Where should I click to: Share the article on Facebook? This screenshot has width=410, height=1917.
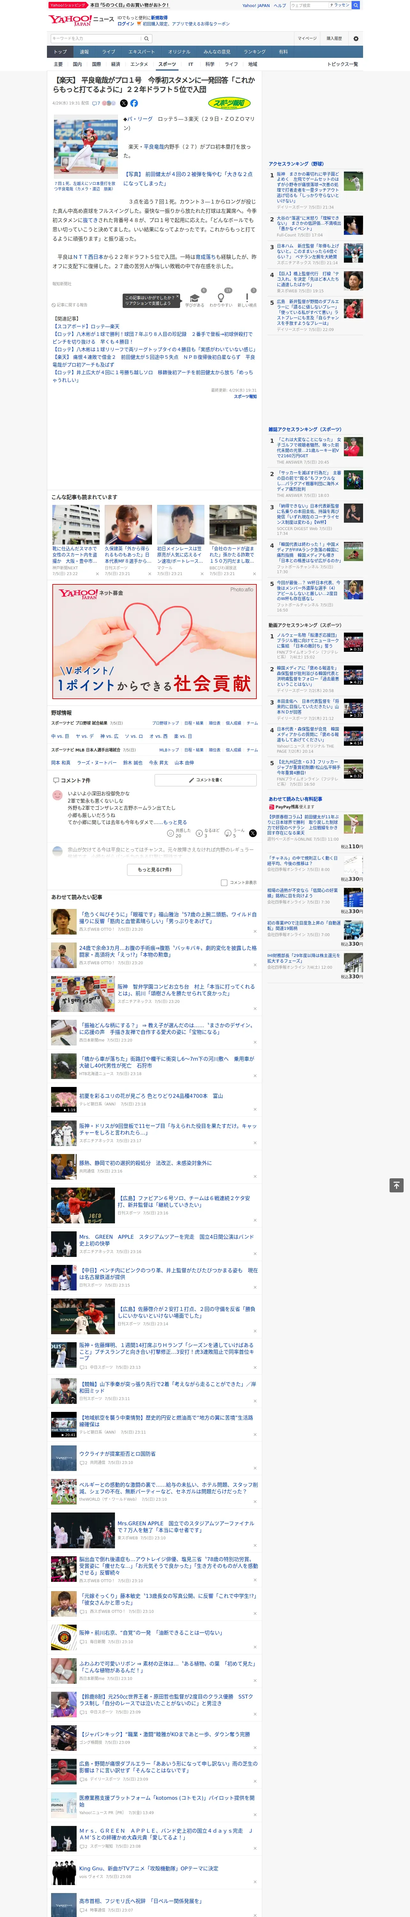pos(134,104)
